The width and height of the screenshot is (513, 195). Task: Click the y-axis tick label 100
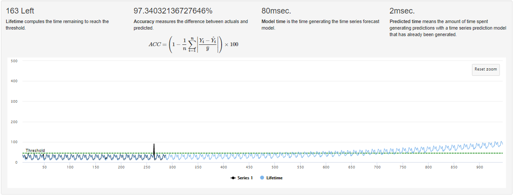[14, 142]
